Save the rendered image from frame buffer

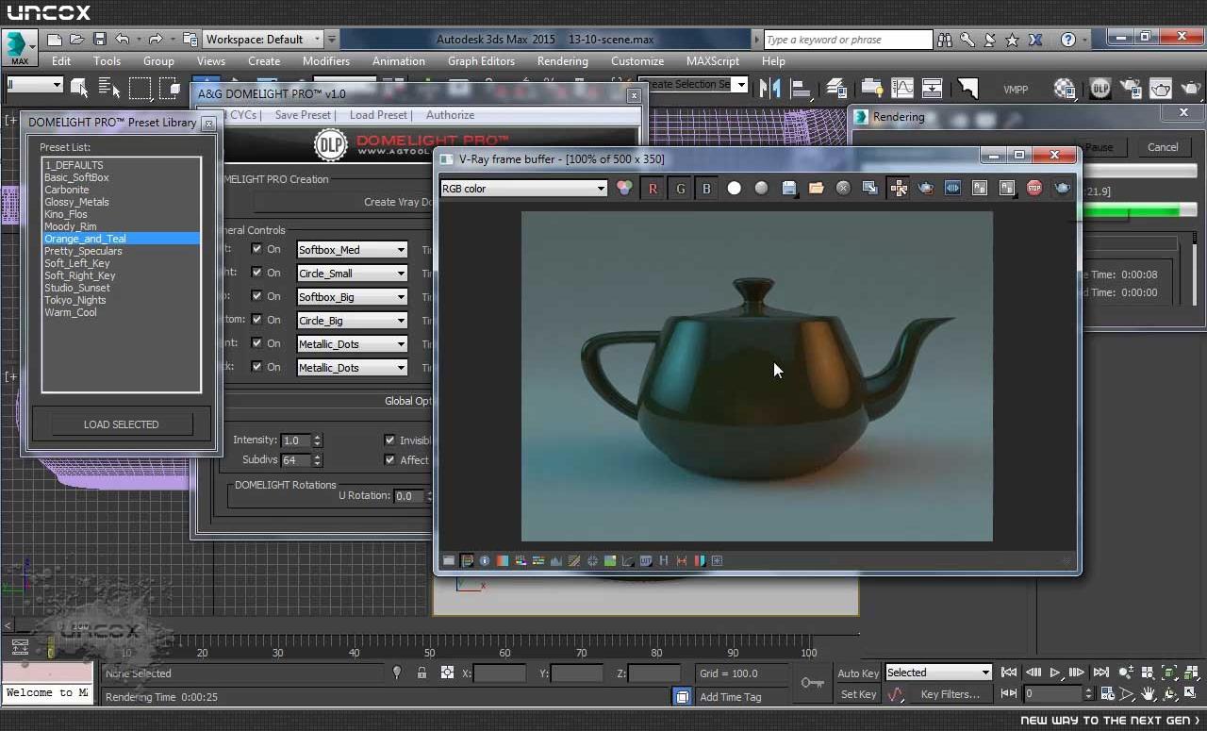click(789, 189)
